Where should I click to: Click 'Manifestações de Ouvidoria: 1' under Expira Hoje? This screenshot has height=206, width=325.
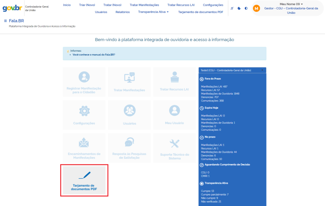(218, 123)
